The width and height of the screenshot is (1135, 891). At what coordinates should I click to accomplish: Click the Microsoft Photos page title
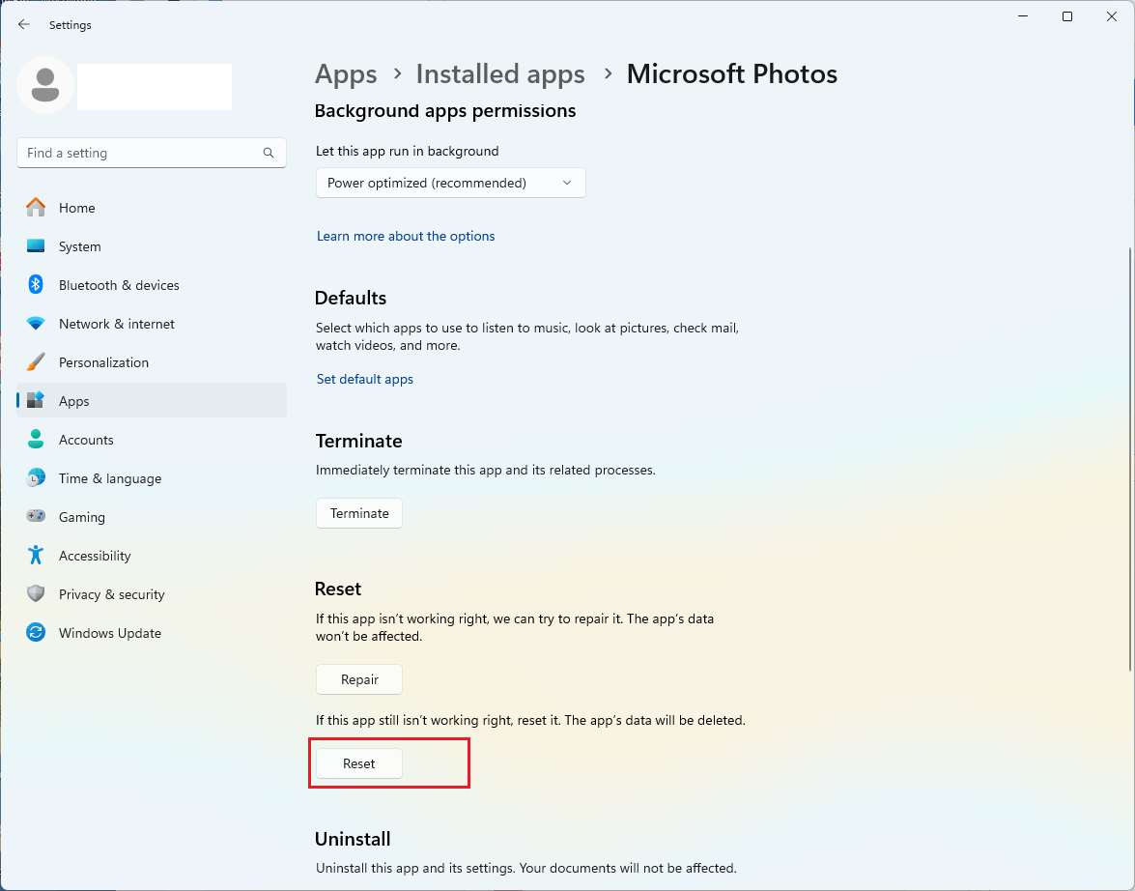(732, 73)
